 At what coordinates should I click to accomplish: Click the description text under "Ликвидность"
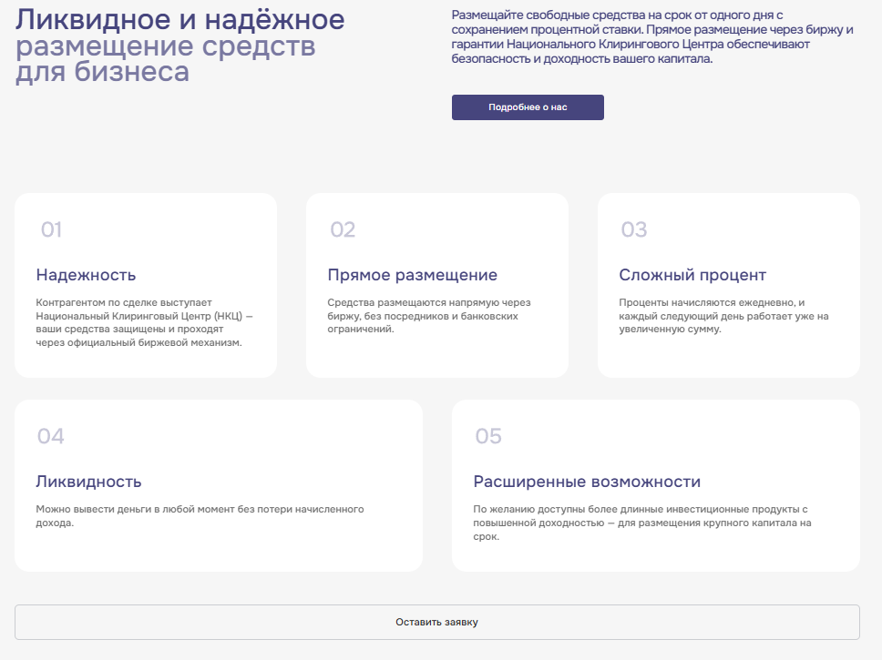pos(199,516)
